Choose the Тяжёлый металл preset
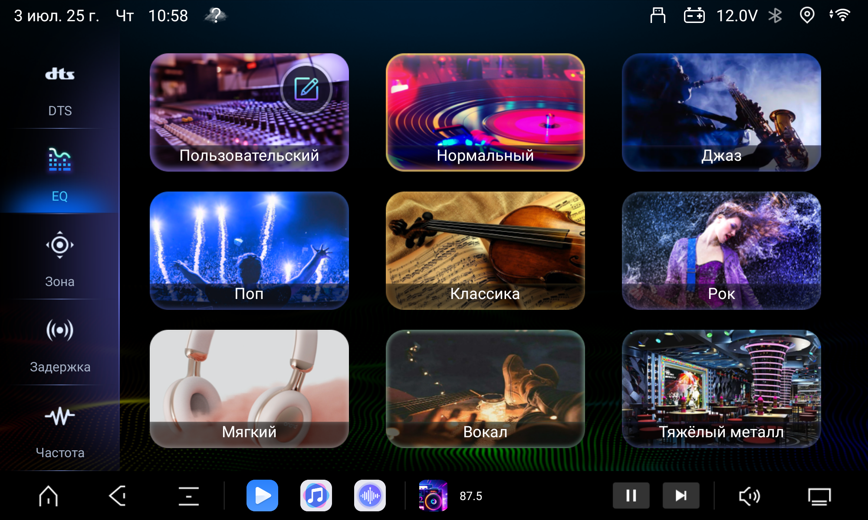 point(721,389)
